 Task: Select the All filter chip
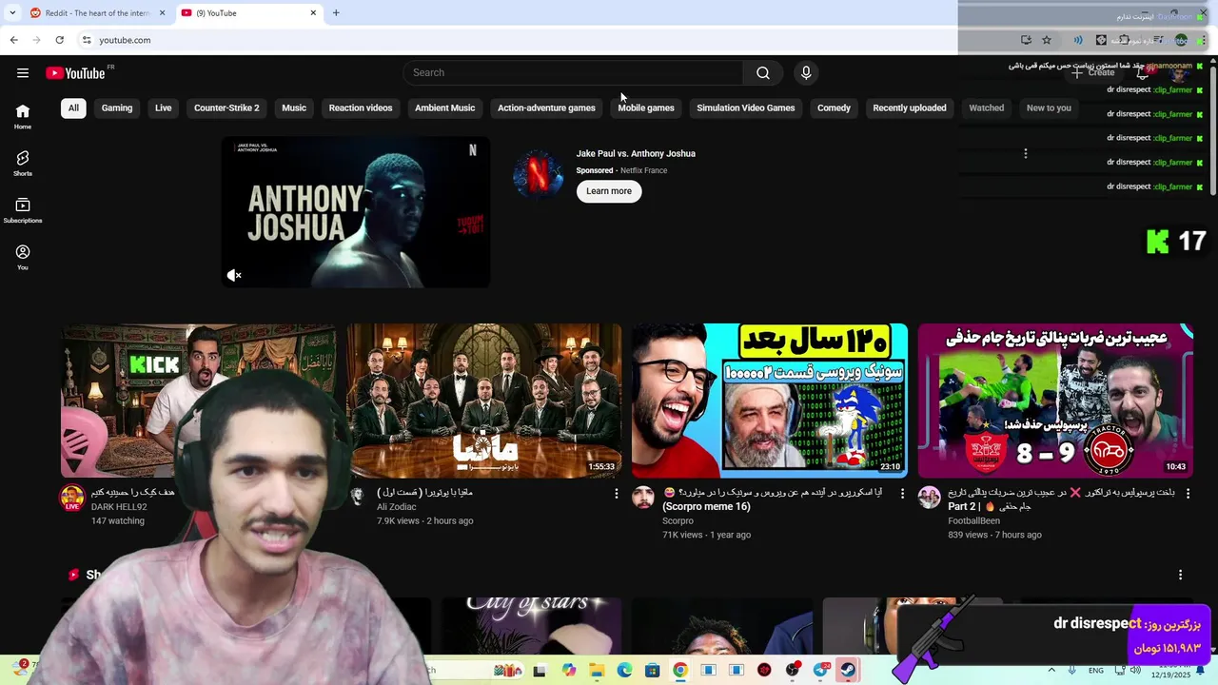pyautogui.click(x=73, y=108)
